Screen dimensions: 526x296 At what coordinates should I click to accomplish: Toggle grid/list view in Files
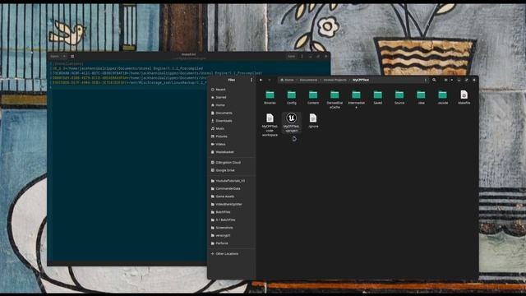click(445, 80)
